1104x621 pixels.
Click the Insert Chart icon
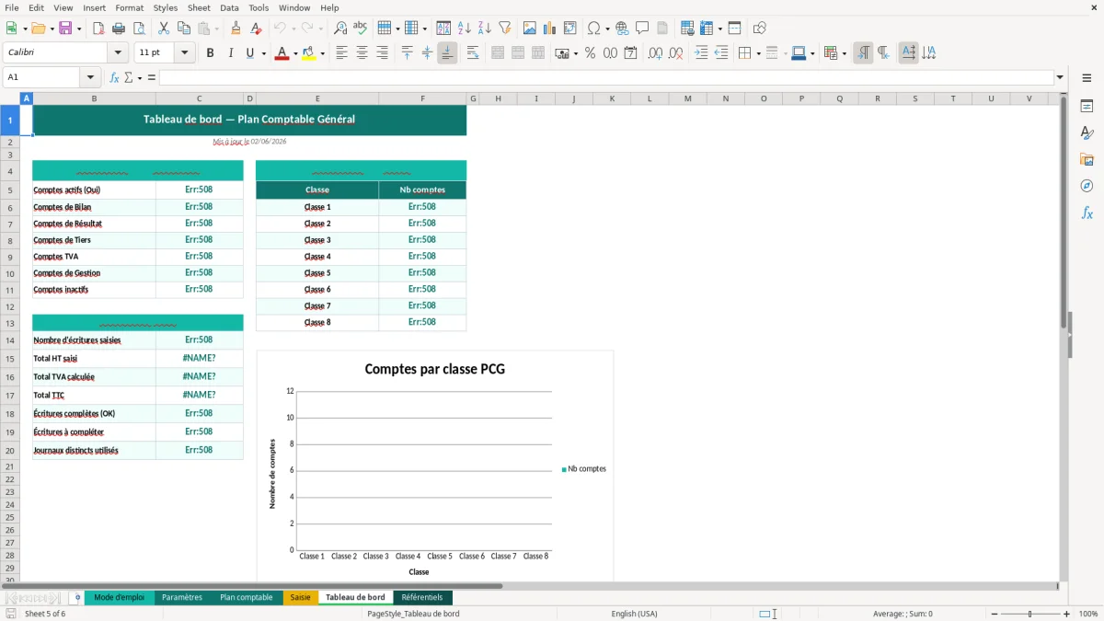[x=550, y=29]
